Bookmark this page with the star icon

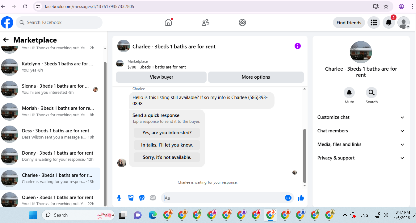tap(386, 6)
